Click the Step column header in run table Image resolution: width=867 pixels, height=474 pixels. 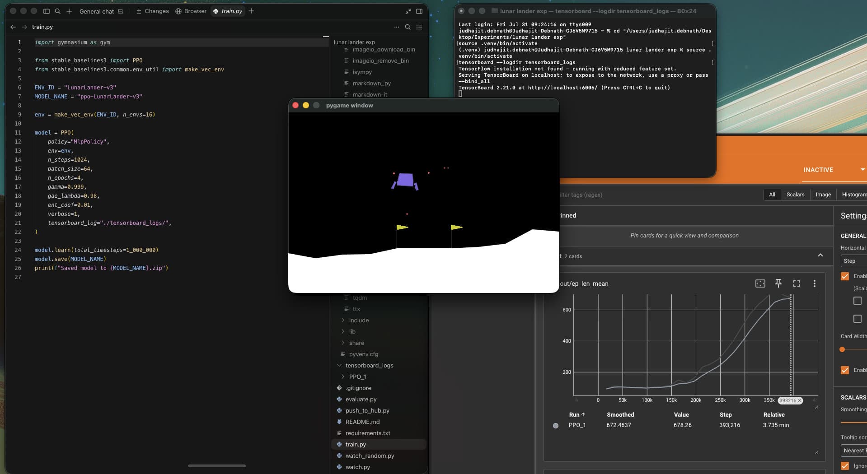tap(726, 414)
